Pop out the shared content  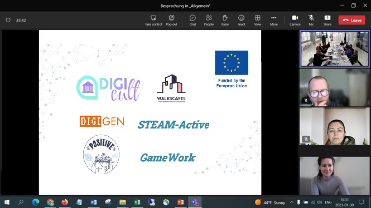171,20
